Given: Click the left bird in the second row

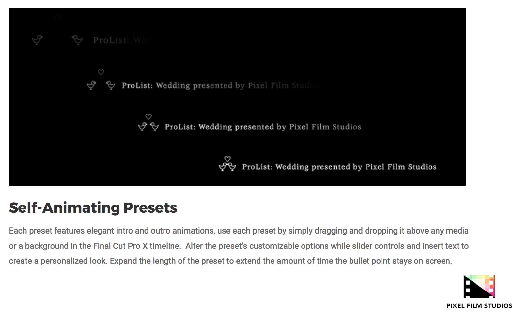Looking at the screenshot, I should tap(91, 85).
